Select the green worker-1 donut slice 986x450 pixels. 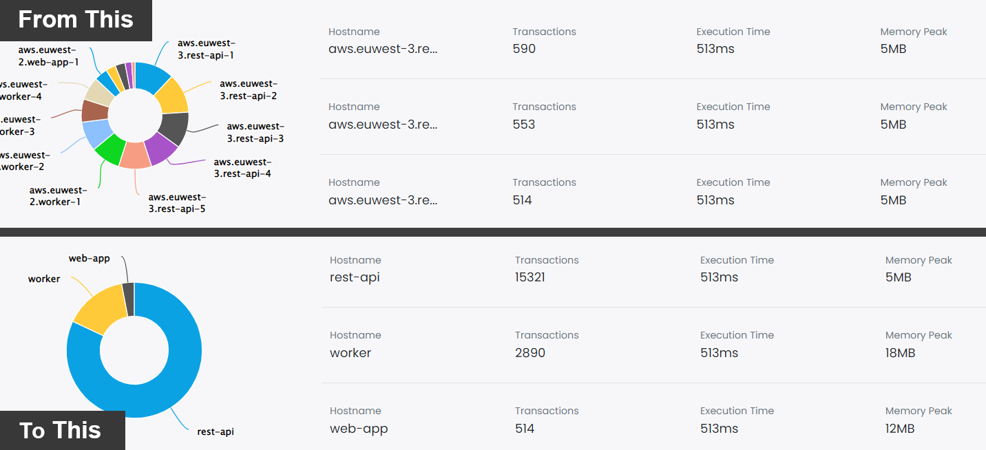point(109,149)
